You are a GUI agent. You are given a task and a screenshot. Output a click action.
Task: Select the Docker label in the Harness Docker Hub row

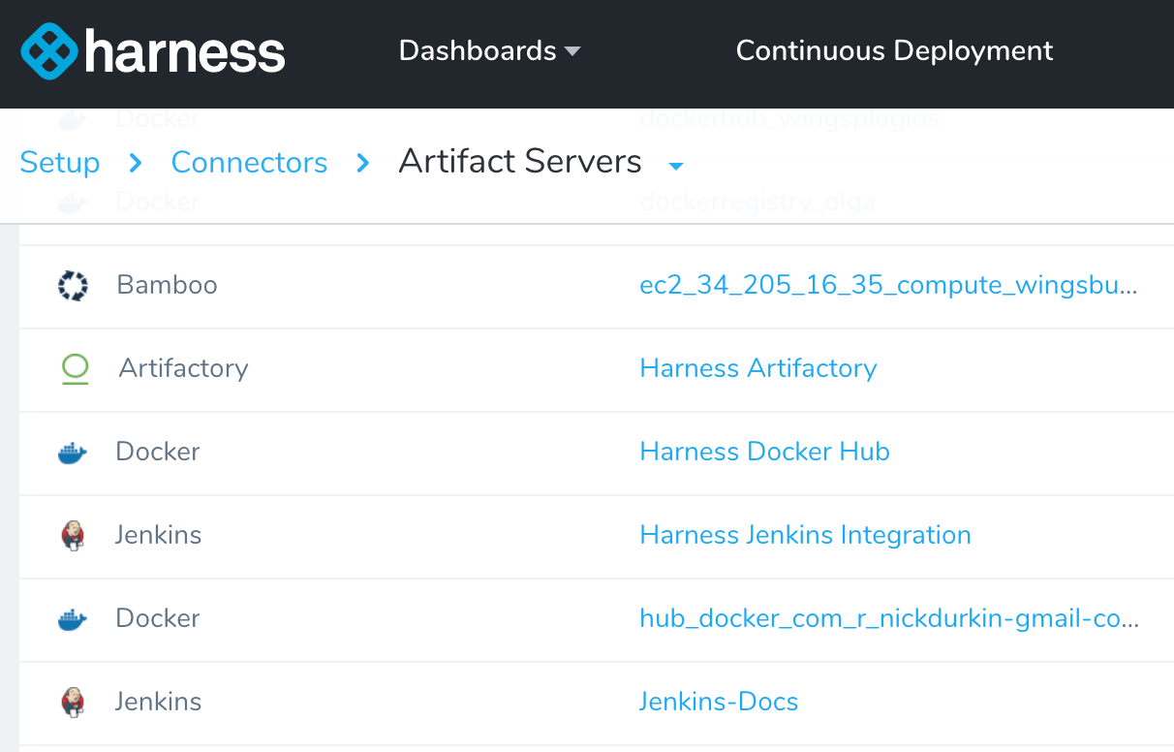(x=157, y=452)
